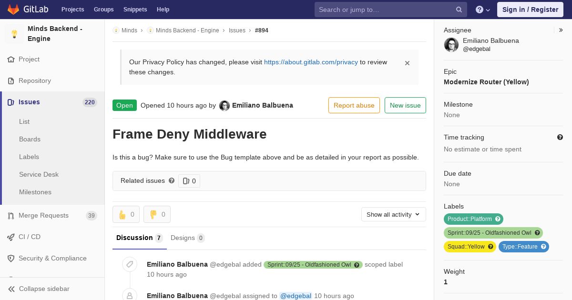Screen dimensions: 572x300
Task: Click the issue title Frame Deny Middleware
Action: 190,134
